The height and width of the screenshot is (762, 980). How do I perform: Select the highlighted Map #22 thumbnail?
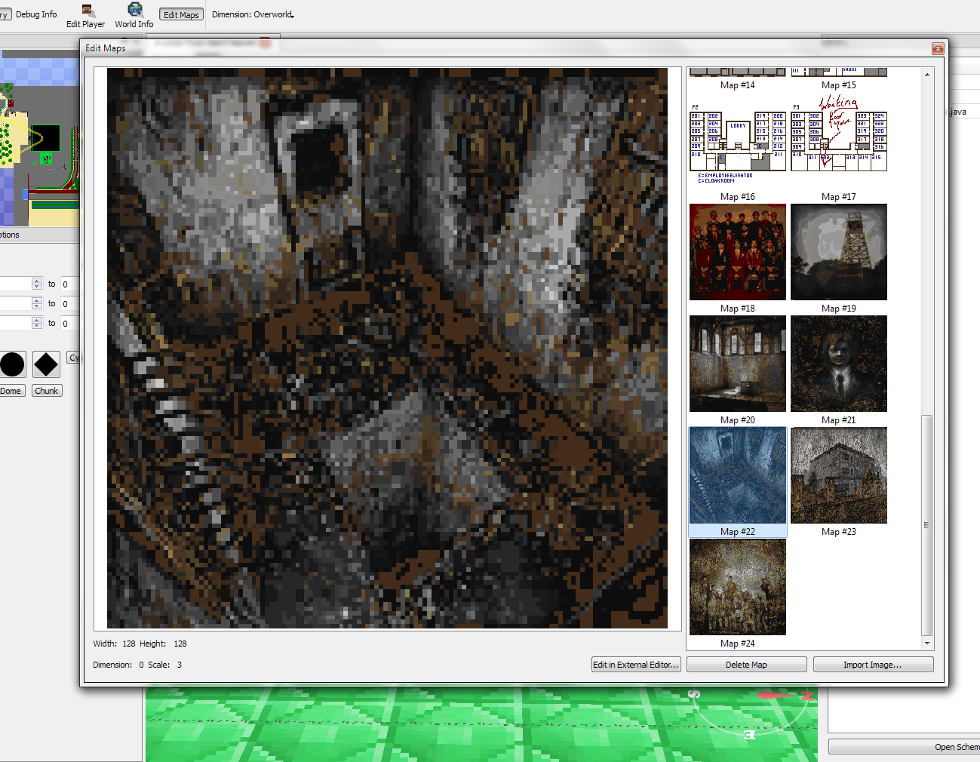click(738, 475)
